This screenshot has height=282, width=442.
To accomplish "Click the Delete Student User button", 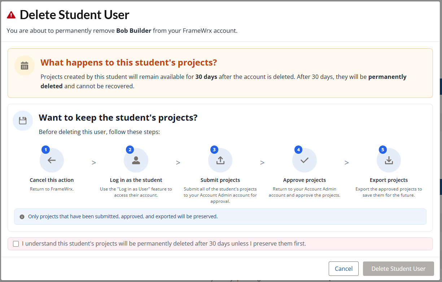I will pos(398,269).
